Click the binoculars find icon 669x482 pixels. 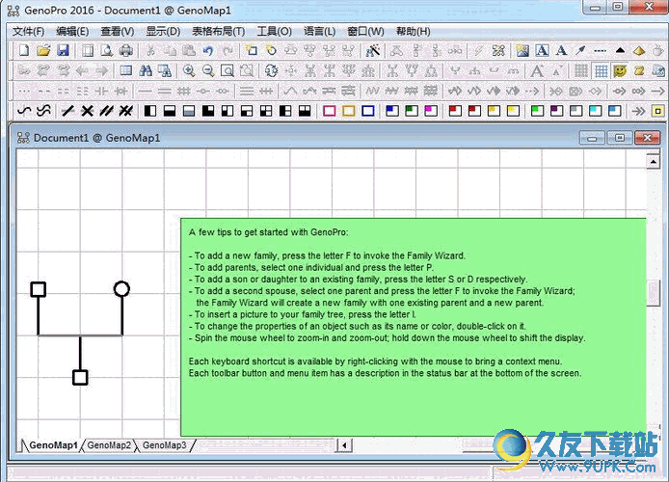146,70
